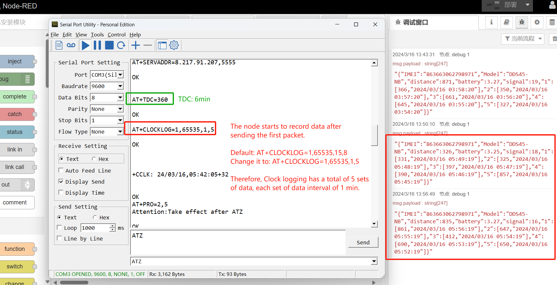
Task: Enable the Loop checkbox
Action: click(x=59, y=227)
